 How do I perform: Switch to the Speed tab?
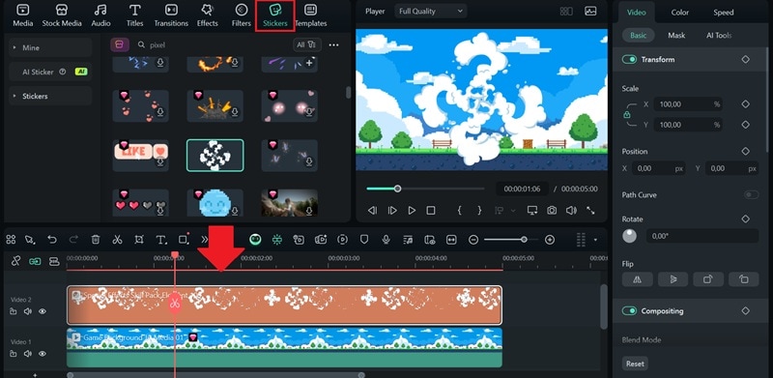click(723, 13)
